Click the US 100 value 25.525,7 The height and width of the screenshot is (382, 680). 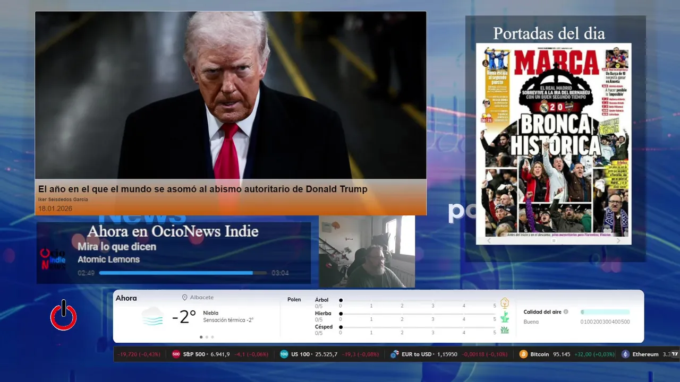326,354
